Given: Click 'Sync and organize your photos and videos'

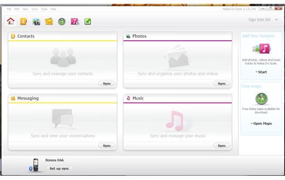Looking at the screenshot, I should click(178, 74).
